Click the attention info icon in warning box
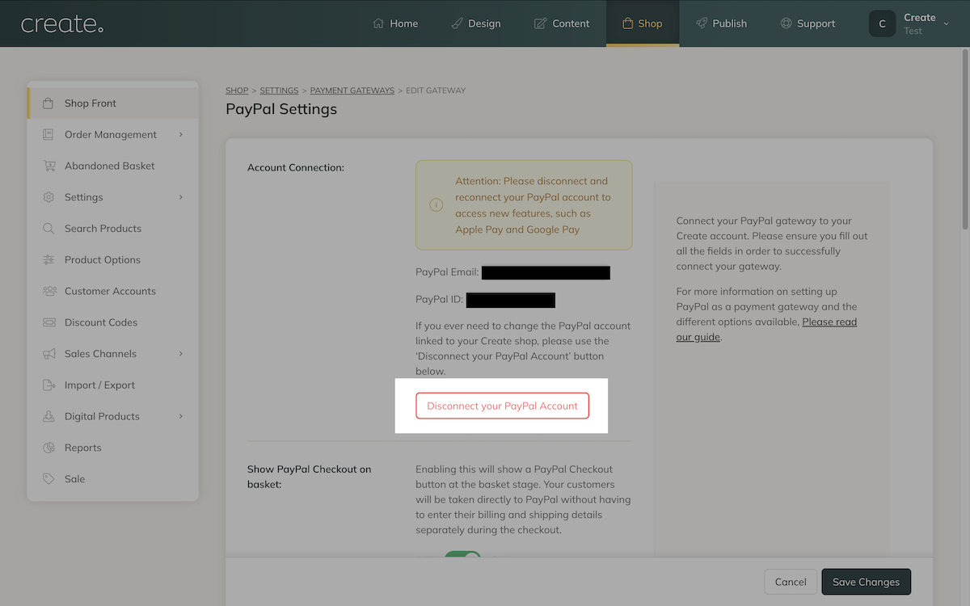Viewport: 970px width, 606px height. coord(436,205)
